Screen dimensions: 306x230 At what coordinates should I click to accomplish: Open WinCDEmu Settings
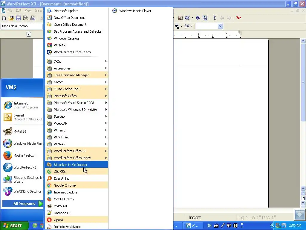tap(23, 191)
